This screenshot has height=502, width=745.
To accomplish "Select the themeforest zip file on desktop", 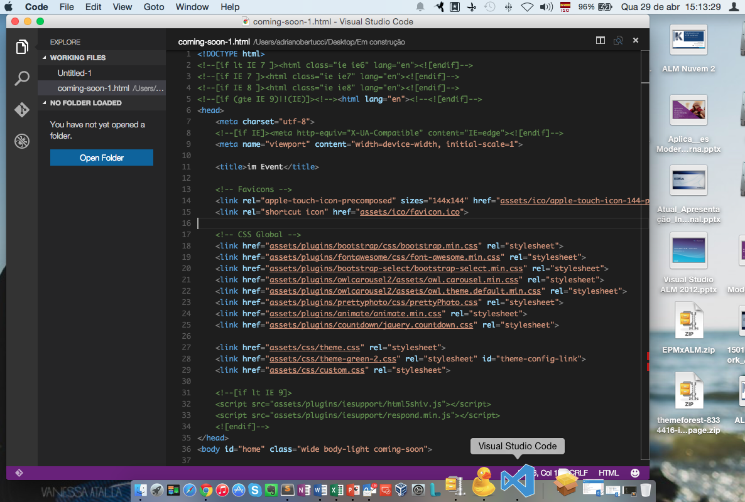I will click(688, 403).
